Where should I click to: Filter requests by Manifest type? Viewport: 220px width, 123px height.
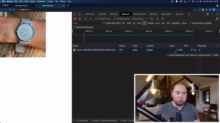click(x=176, y=23)
